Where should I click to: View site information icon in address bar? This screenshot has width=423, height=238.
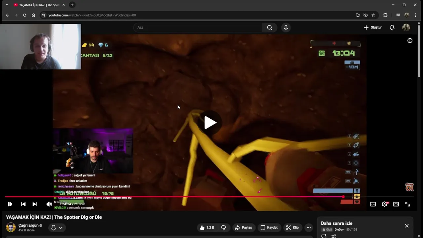tap(43, 15)
